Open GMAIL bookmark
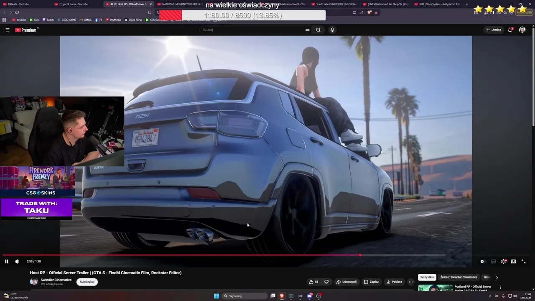The image size is (535, 301). click(x=85, y=20)
